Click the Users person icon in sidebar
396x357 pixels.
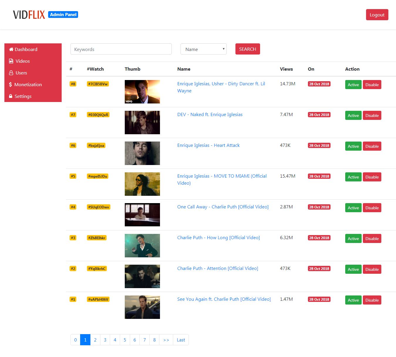pyautogui.click(x=11, y=73)
